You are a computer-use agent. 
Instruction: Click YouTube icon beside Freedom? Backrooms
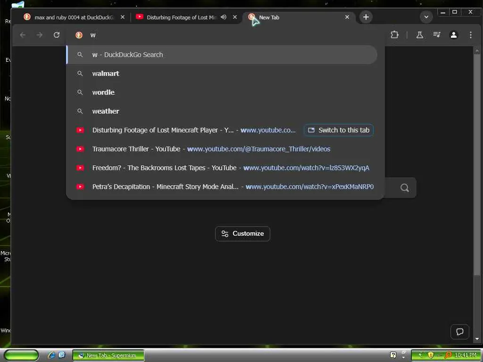80,168
